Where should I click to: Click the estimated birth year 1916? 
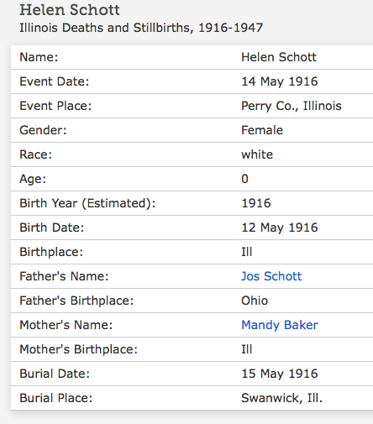click(x=256, y=203)
